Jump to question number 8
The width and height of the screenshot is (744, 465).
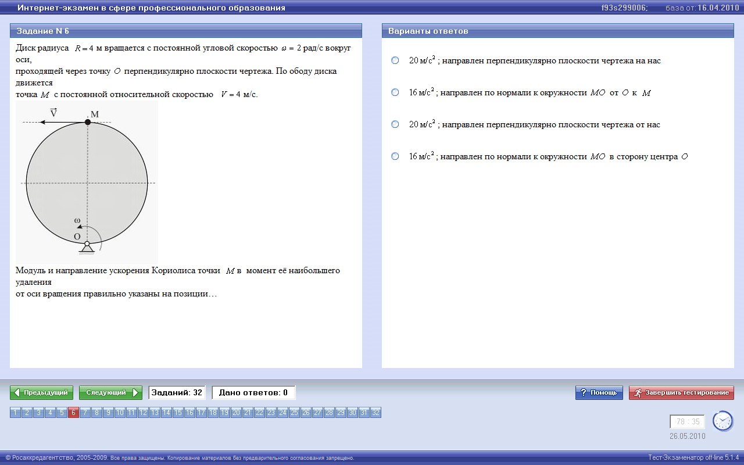point(96,413)
